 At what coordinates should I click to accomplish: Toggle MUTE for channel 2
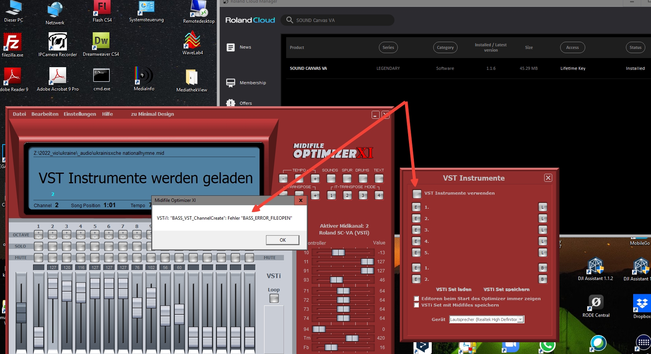pos(52,258)
